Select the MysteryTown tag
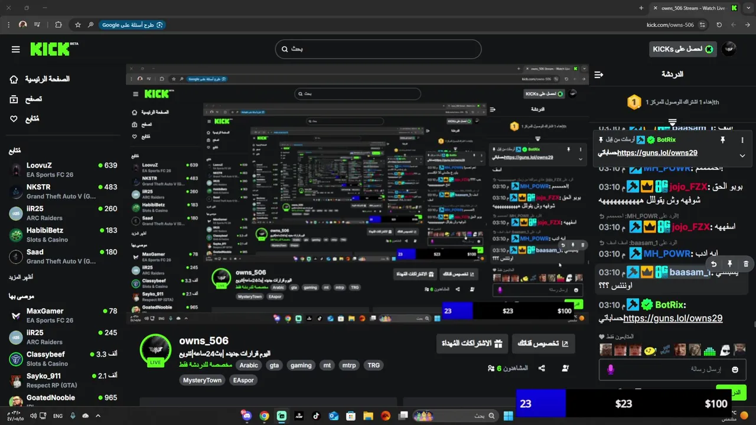This screenshot has height=425, width=756. 202,380
